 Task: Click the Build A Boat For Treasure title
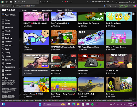point(89,23)
